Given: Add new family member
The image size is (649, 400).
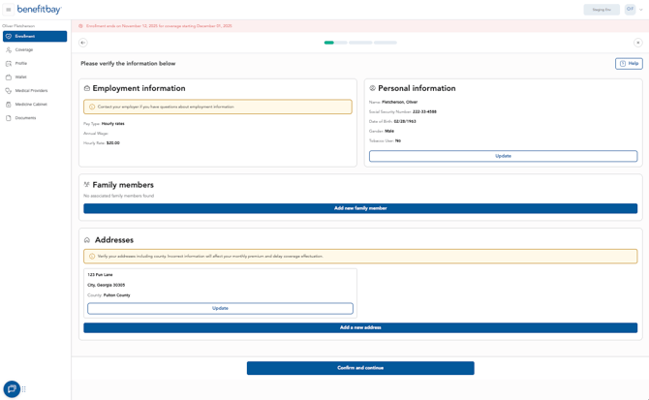Looking at the screenshot, I should click(x=360, y=208).
